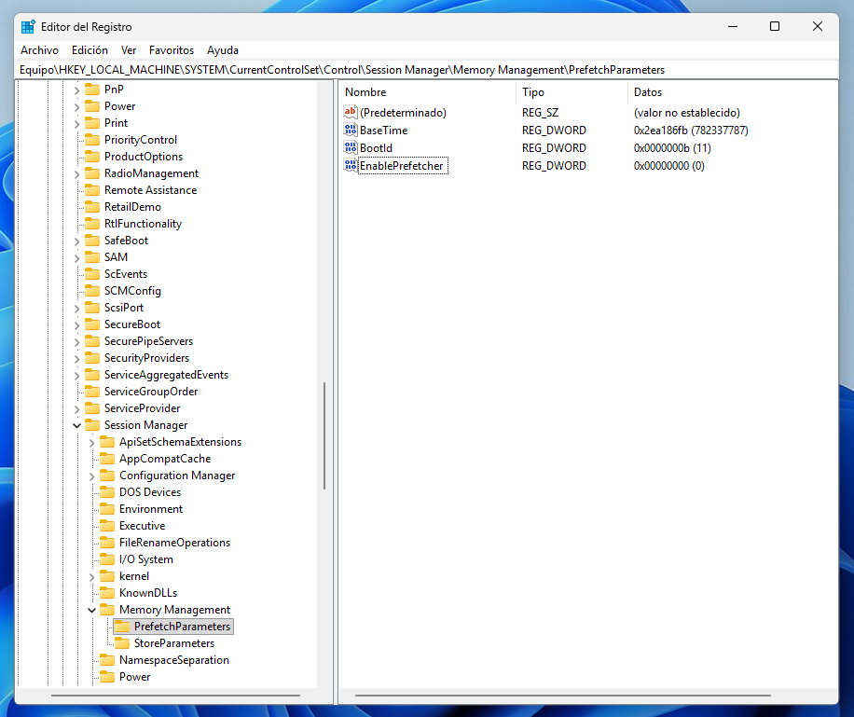
Task: Click the data value 0x2ea186fb (782337787)
Action: pos(691,131)
